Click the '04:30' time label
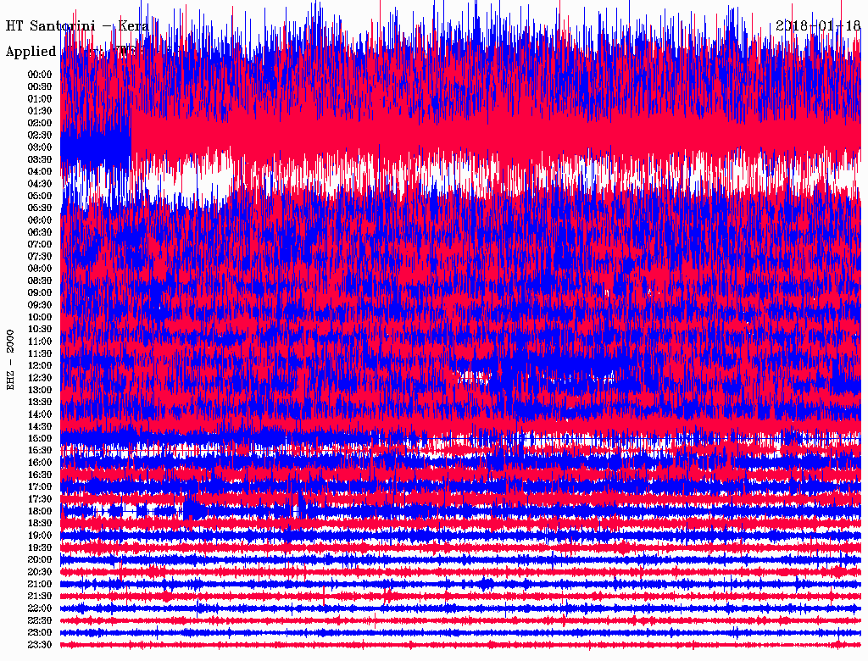 [x=40, y=184]
